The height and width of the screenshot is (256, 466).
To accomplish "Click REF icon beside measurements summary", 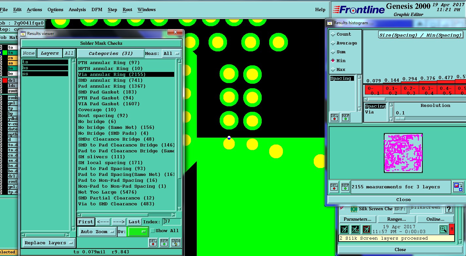I will pos(345,187).
